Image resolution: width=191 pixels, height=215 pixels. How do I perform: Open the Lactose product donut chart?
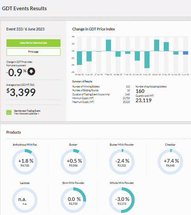tap(25, 200)
